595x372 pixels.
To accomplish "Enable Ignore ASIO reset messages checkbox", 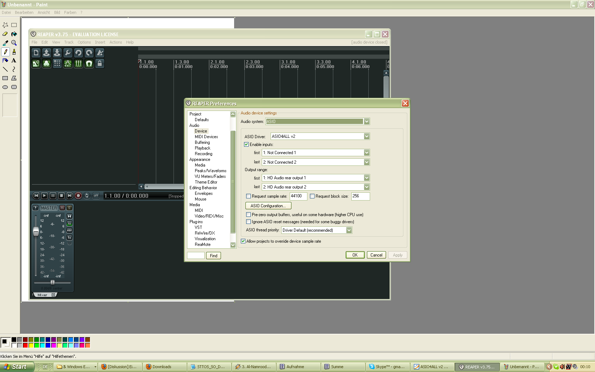I will pos(249,222).
